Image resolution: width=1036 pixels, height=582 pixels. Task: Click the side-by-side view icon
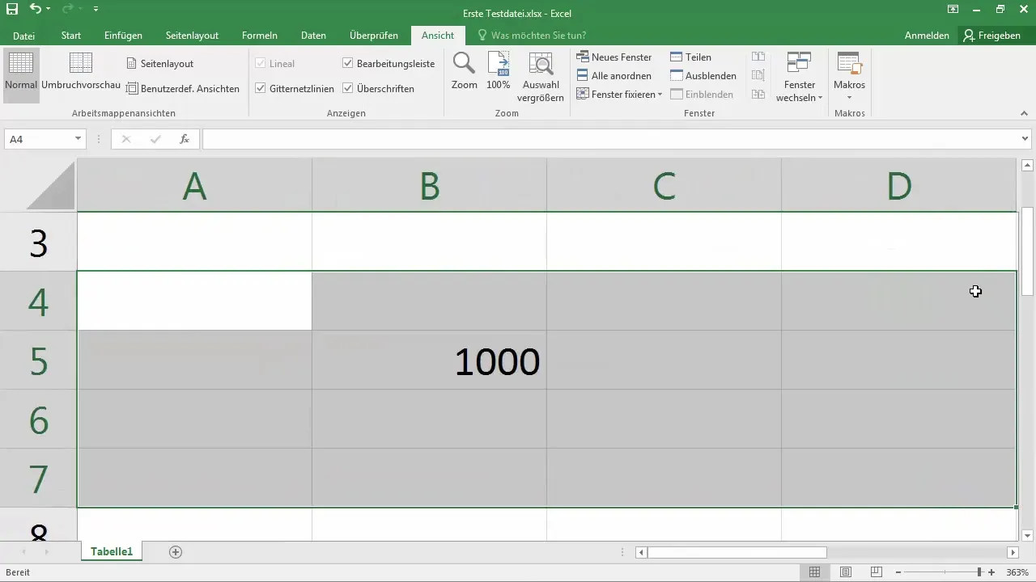[x=758, y=57]
